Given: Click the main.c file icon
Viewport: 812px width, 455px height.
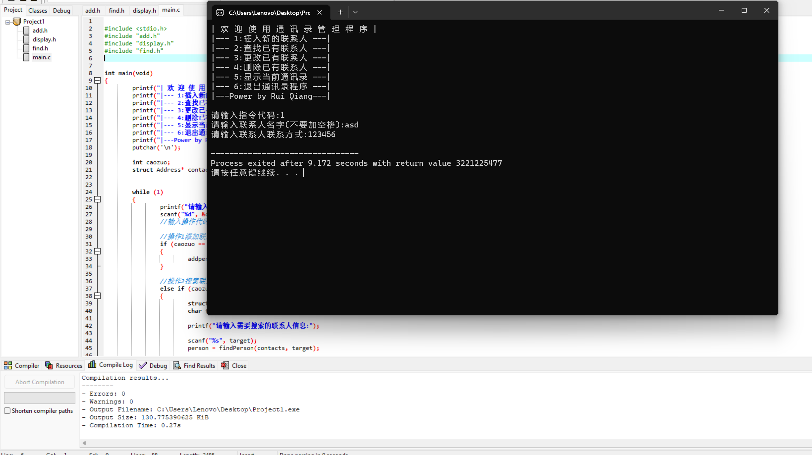Looking at the screenshot, I should pyautogui.click(x=26, y=57).
